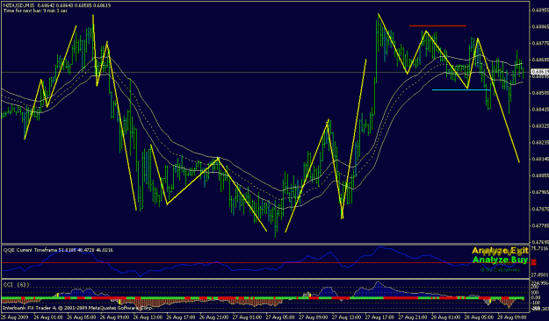Screen dimensions: 549x321
Task: Click the 0.68775 price axis label
Action: pyautogui.click(x=540, y=43)
